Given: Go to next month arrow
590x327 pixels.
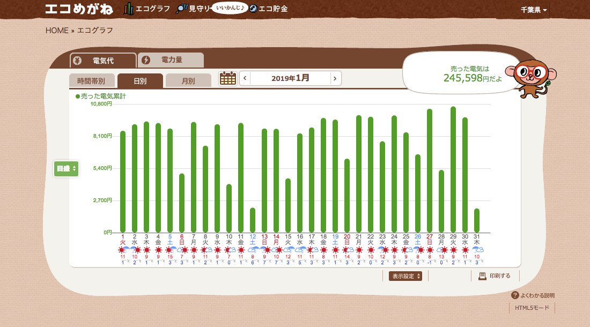Looking at the screenshot, I should coord(335,78).
